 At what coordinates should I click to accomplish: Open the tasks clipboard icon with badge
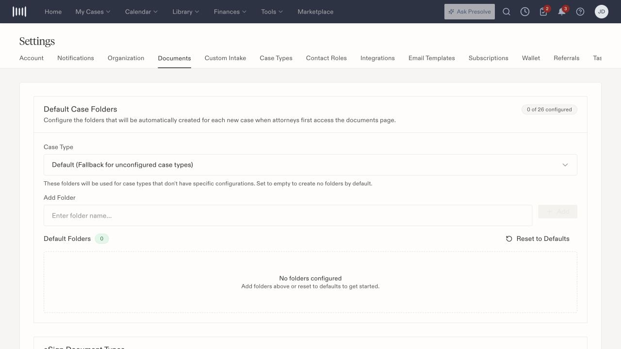click(x=543, y=12)
